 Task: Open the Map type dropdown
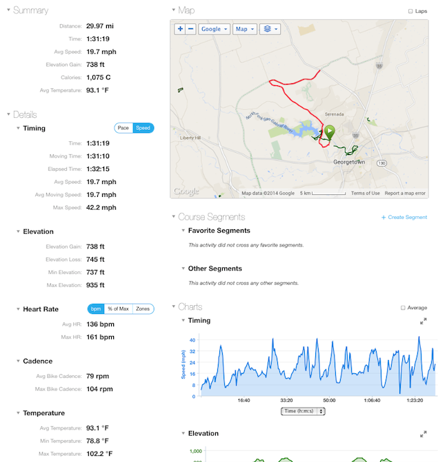coord(245,29)
